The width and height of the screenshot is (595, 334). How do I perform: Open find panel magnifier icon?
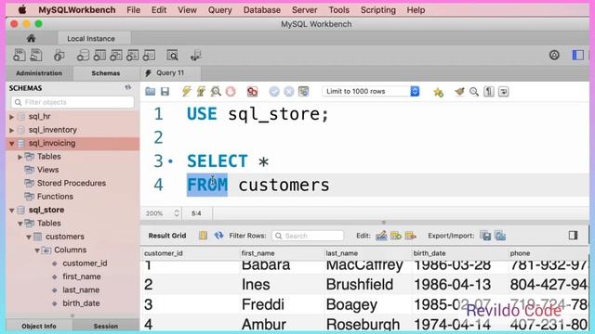coord(474,91)
